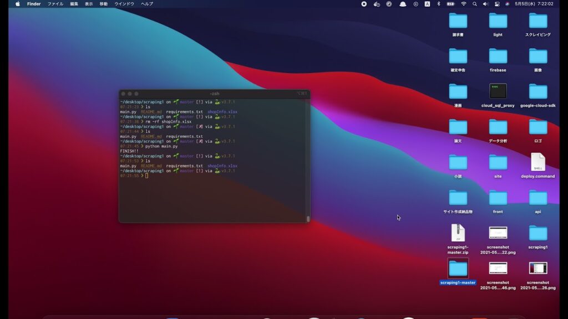The width and height of the screenshot is (568, 319).
Task: Open the Control Center toggles icon
Action: (496, 4)
